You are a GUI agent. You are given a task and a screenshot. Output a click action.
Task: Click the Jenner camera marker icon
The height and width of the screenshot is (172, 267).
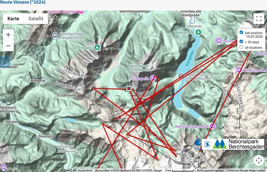coord(219,40)
